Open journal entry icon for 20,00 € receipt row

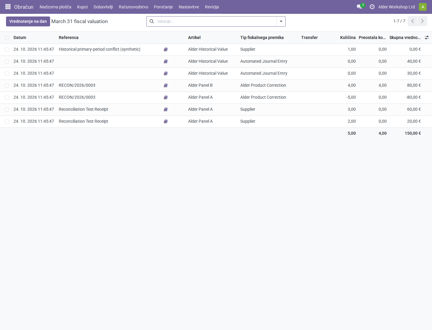(x=166, y=121)
